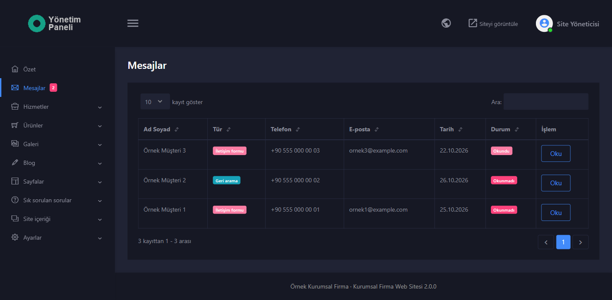Open the Siteyi görüntüle link
This screenshot has width=612, height=300.
[x=493, y=23]
